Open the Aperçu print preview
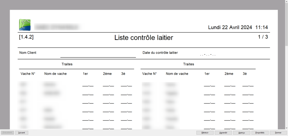 click(242, 133)
